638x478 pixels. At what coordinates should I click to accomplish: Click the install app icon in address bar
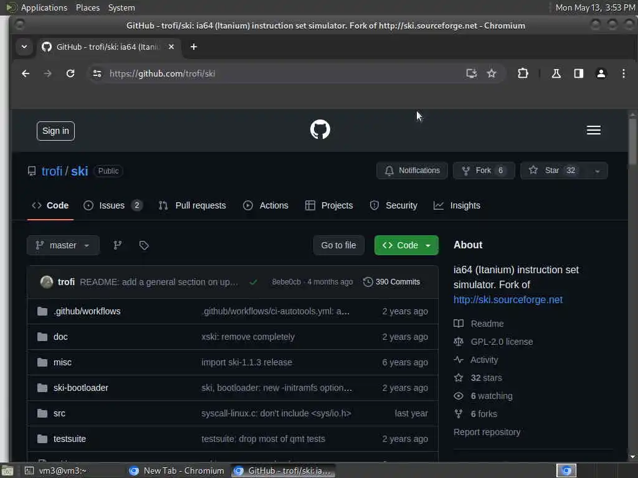(x=471, y=73)
